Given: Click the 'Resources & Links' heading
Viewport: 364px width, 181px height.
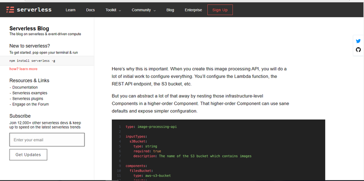Looking at the screenshot, I should point(29,80).
